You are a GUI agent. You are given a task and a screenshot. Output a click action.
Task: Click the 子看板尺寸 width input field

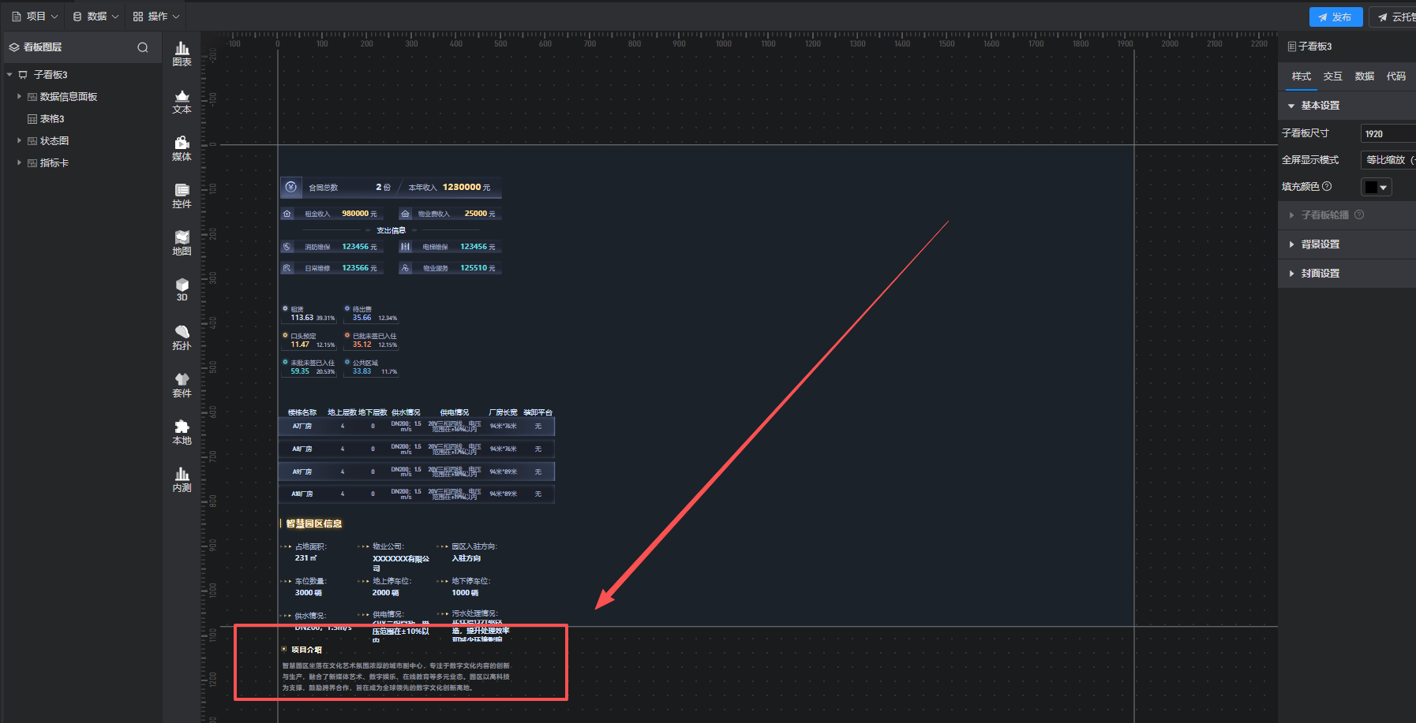pos(1388,134)
